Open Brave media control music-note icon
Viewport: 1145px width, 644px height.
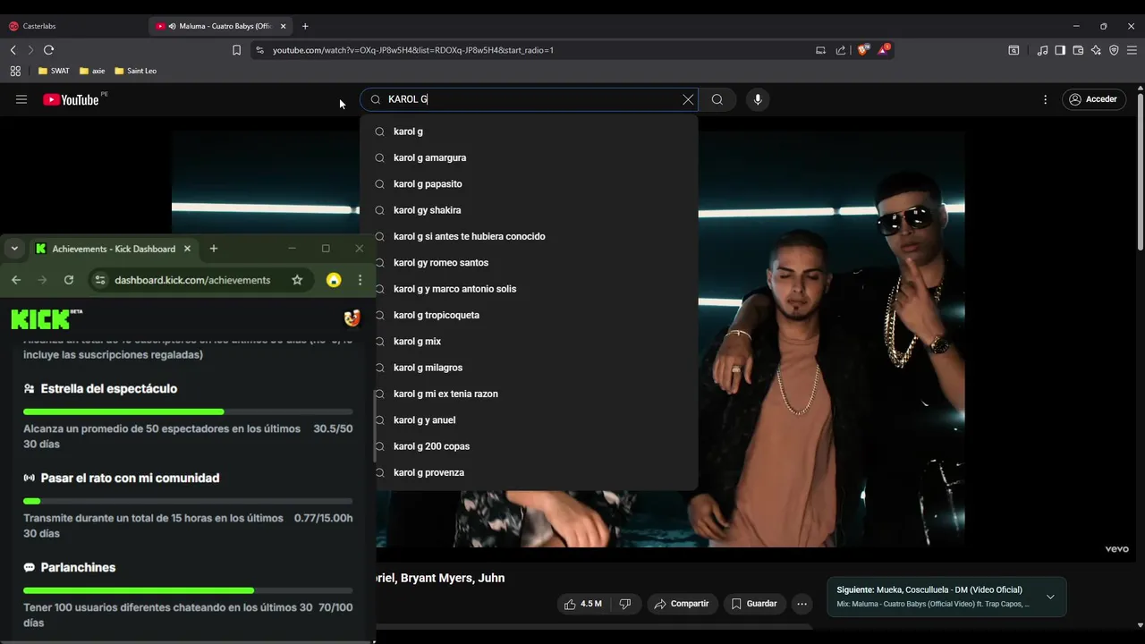click(x=1042, y=50)
